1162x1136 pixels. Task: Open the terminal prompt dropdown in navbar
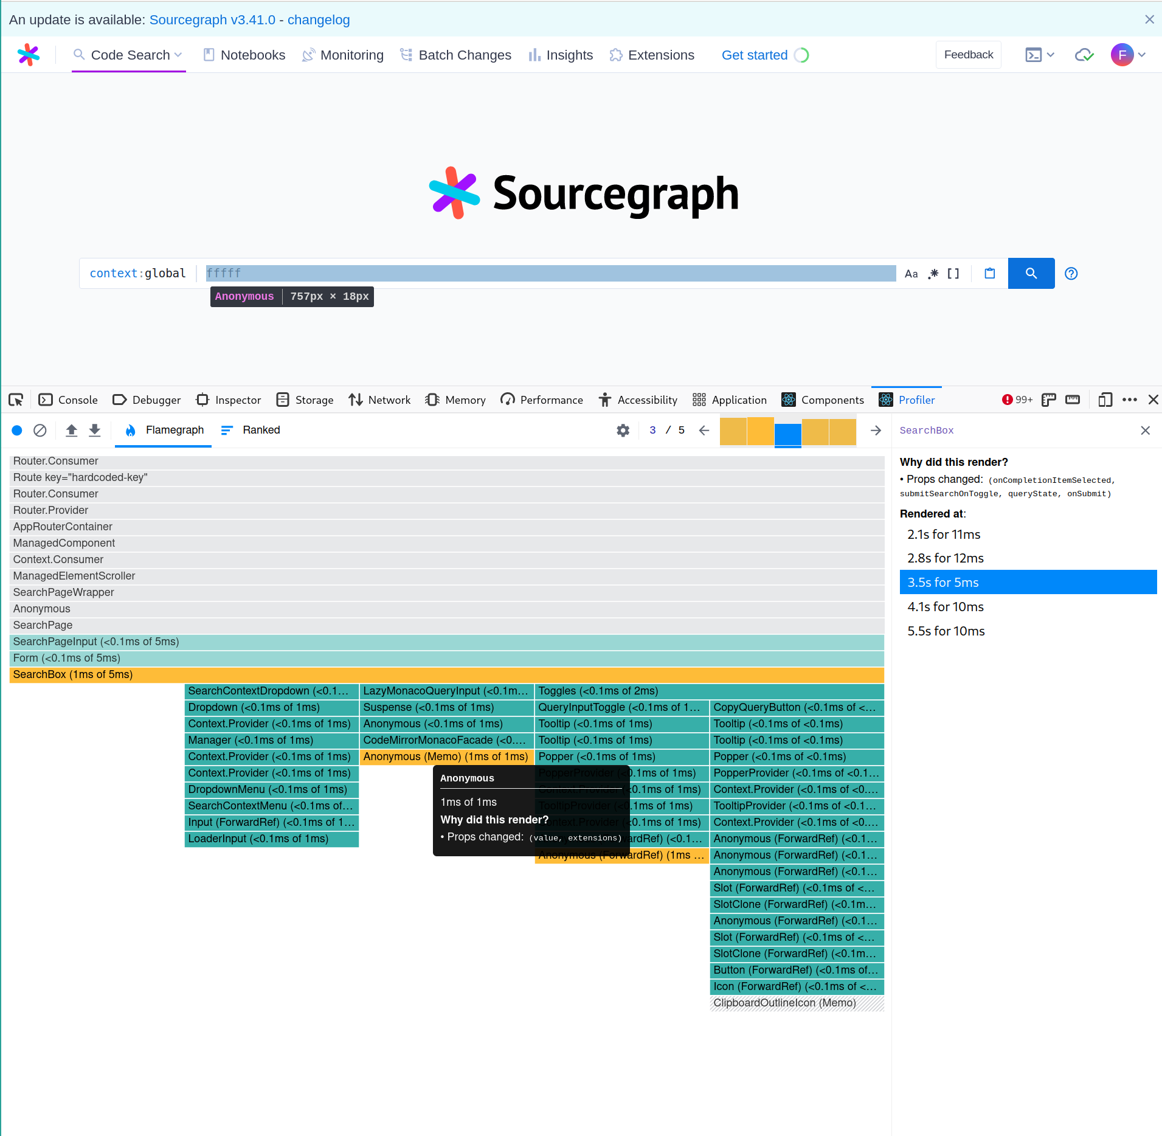(1039, 55)
